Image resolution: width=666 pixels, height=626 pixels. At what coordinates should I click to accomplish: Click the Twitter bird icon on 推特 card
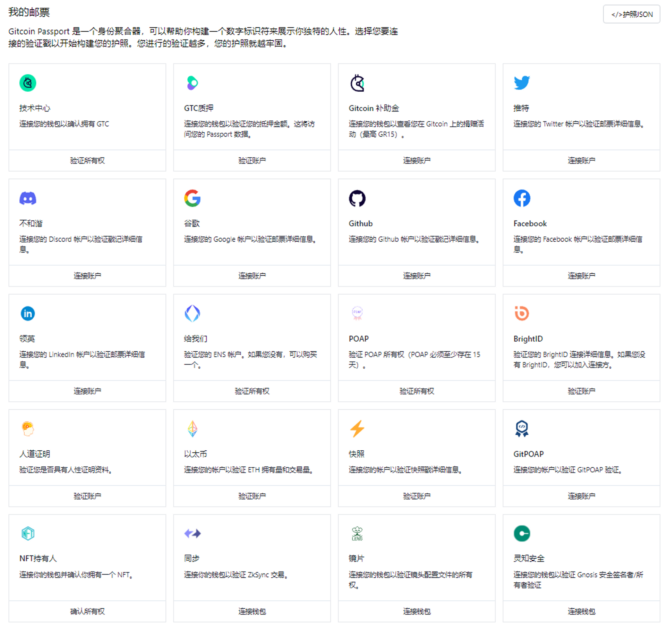point(521,83)
